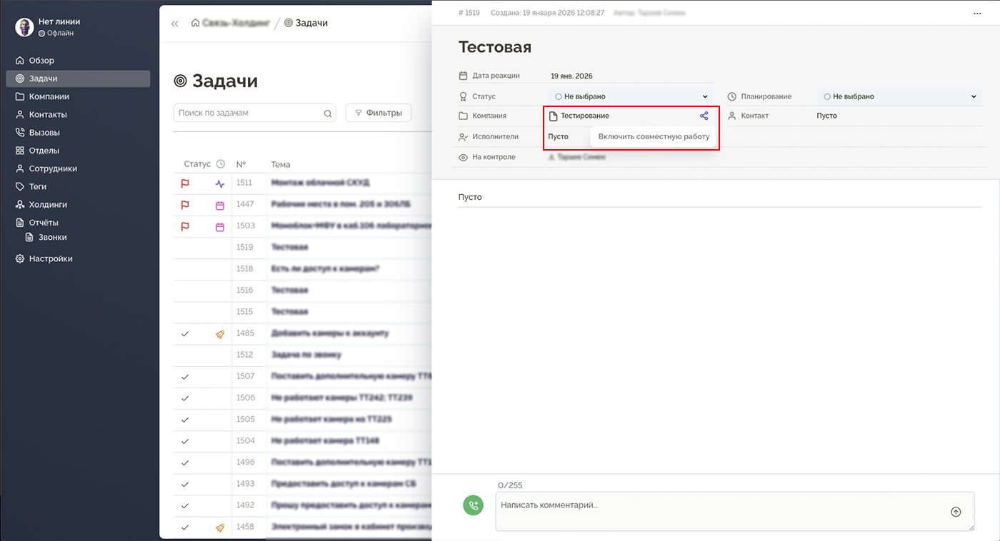The width and height of the screenshot is (1000, 541).
Task: Click the search magnifier icon in task search
Action: pyautogui.click(x=328, y=113)
